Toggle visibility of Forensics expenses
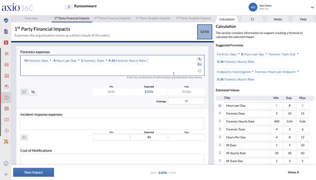This screenshot has height=180, width=316. [x=33, y=92]
